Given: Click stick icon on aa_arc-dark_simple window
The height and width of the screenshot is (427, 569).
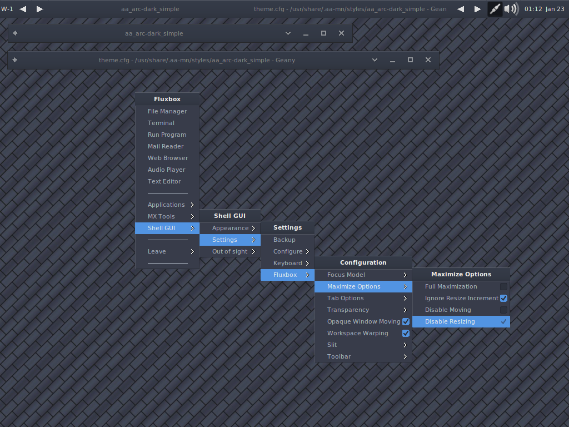Looking at the screenshot, I should click(x=15, y=33).
